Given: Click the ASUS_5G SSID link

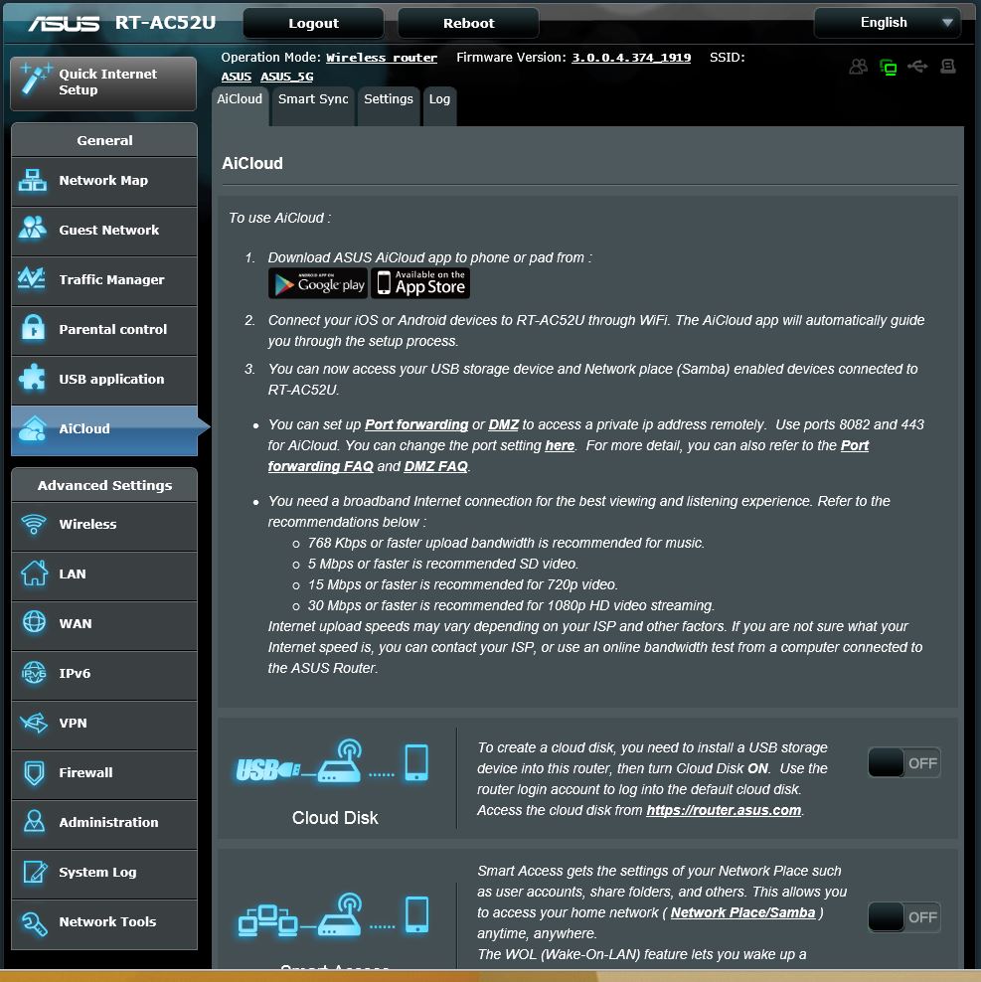Looking at the screenshot, I should coord(287,78).
